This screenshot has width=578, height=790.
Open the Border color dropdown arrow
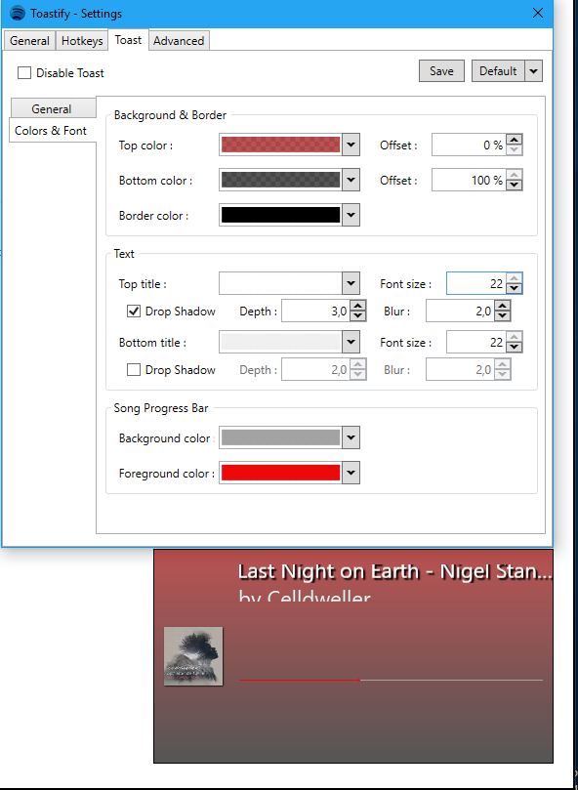(x=351, y=215)
